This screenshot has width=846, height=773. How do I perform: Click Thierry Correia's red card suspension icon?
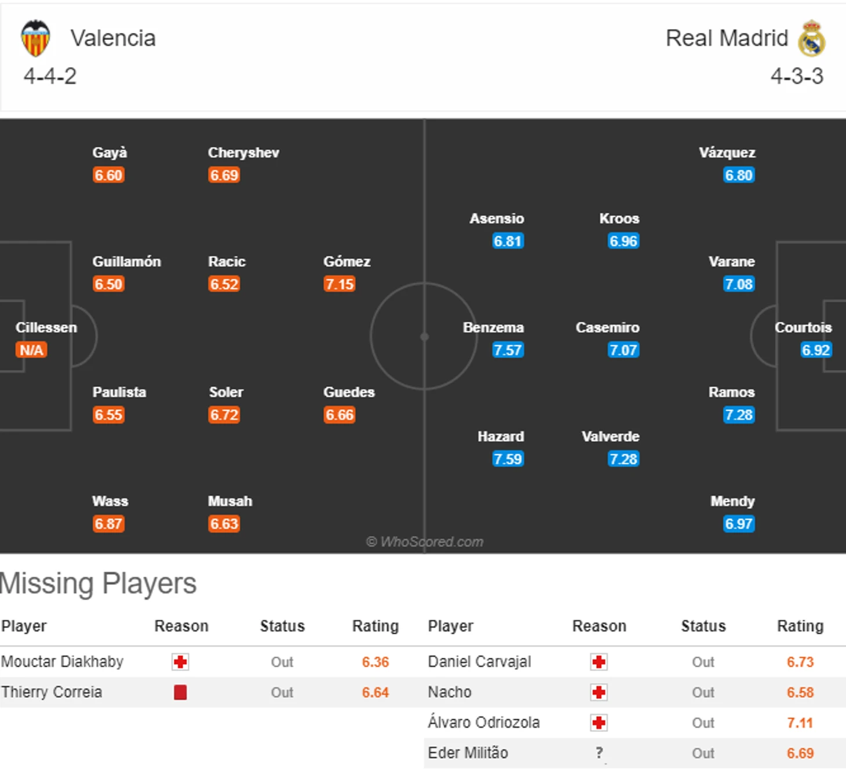click(x=180, y=693)
